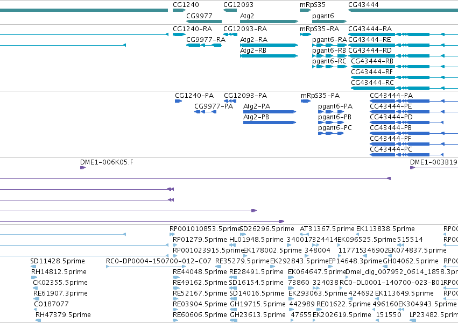Select EST RE60606.5prime

click(200, 315)
